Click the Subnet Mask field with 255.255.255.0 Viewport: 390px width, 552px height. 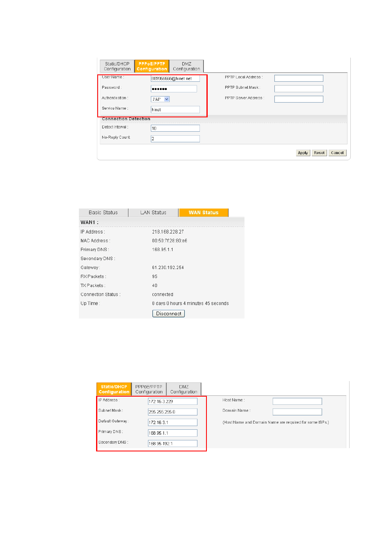[173, 412]
